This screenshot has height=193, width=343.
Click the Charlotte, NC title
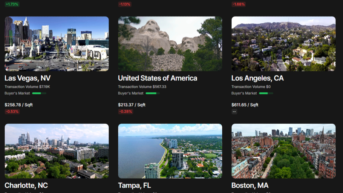tap(26, 185)
